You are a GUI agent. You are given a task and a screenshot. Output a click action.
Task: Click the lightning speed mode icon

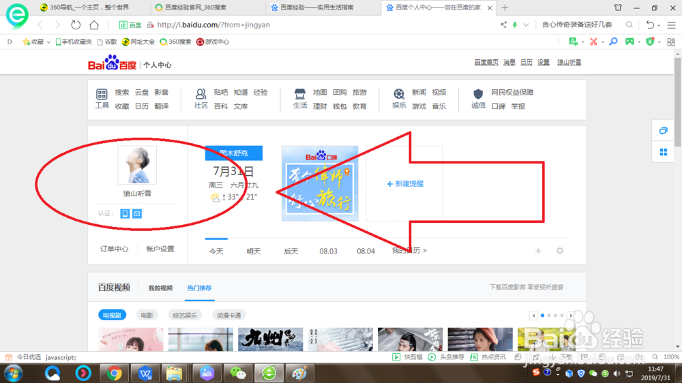point(515,25)
